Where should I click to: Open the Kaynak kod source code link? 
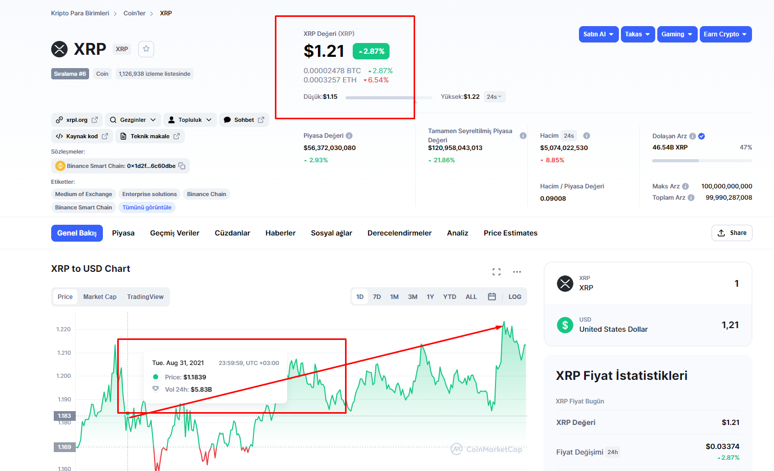[82, 136]
